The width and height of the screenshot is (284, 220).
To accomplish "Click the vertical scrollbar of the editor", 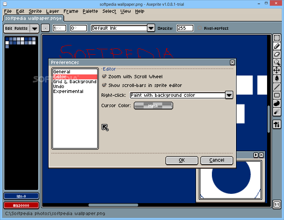I will click(x=269, y=119).
